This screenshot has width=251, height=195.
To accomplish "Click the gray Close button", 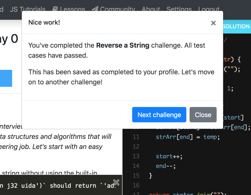I will [x=203, y=115].
